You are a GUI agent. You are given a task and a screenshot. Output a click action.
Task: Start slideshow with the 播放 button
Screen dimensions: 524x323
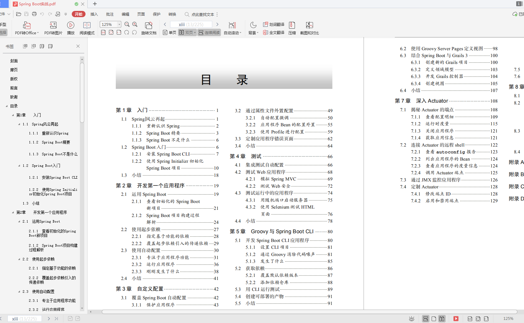click(71, 28)
